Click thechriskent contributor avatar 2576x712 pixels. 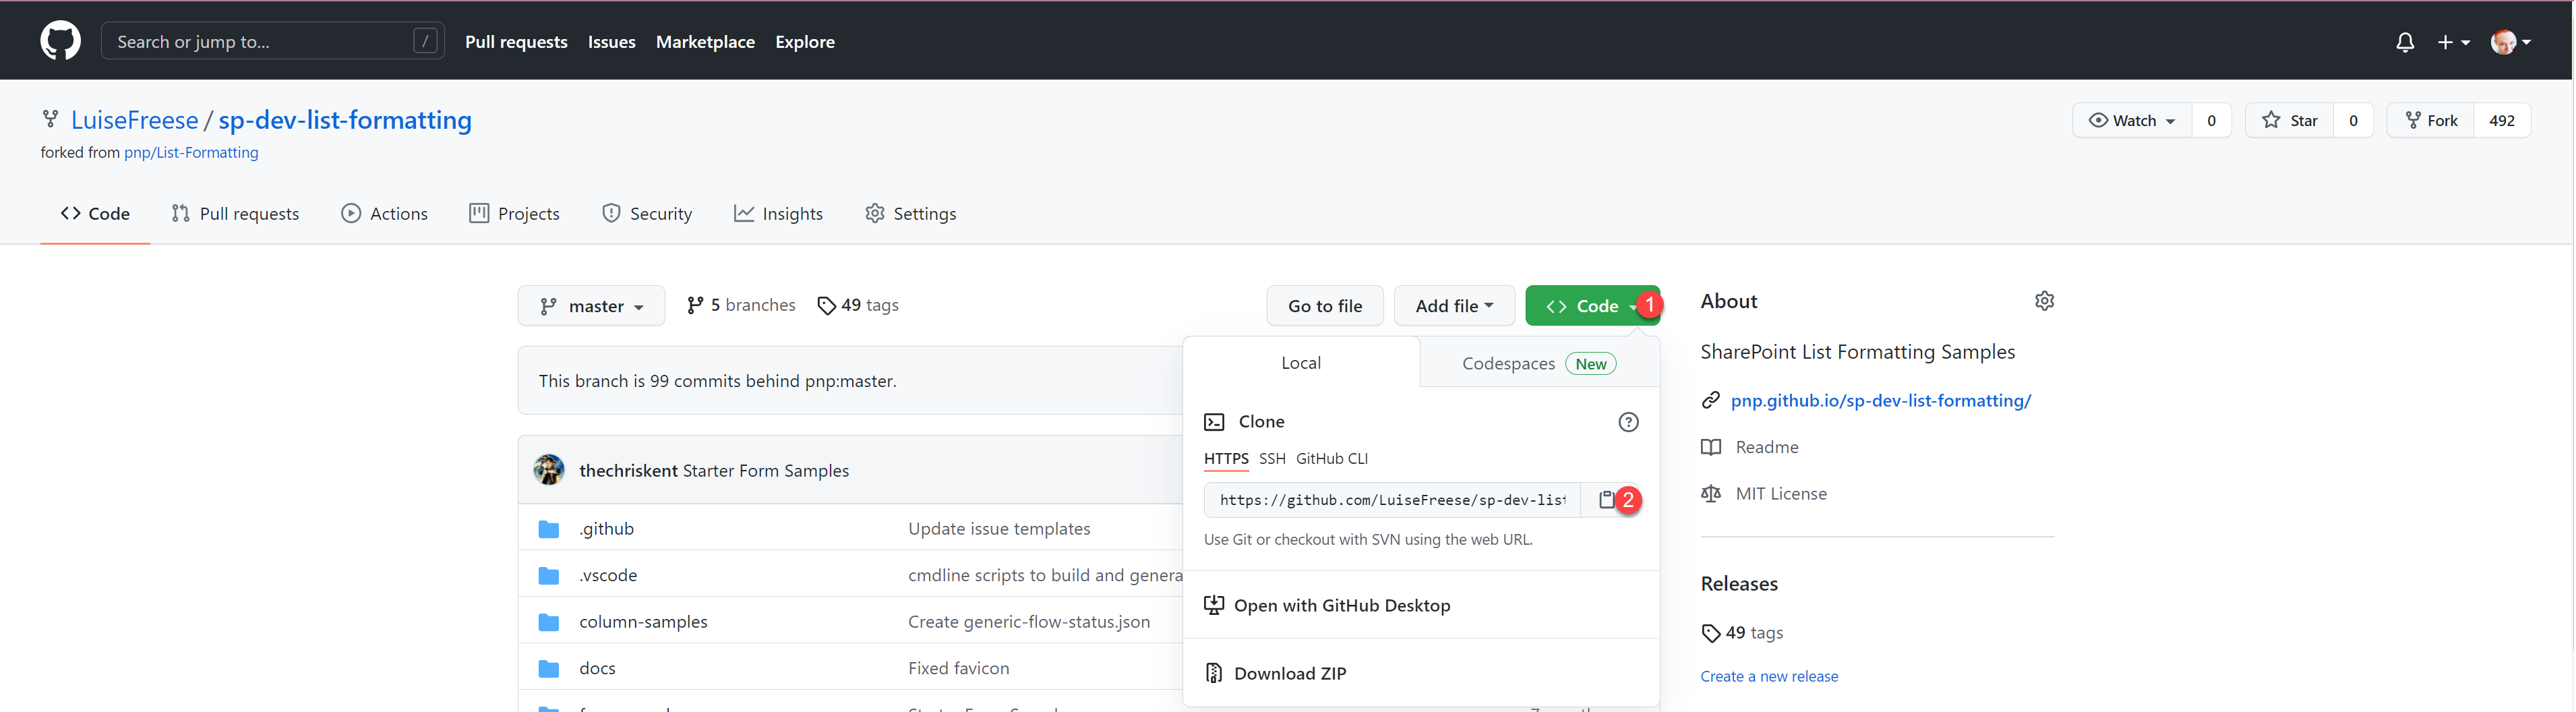coord(549,470)
